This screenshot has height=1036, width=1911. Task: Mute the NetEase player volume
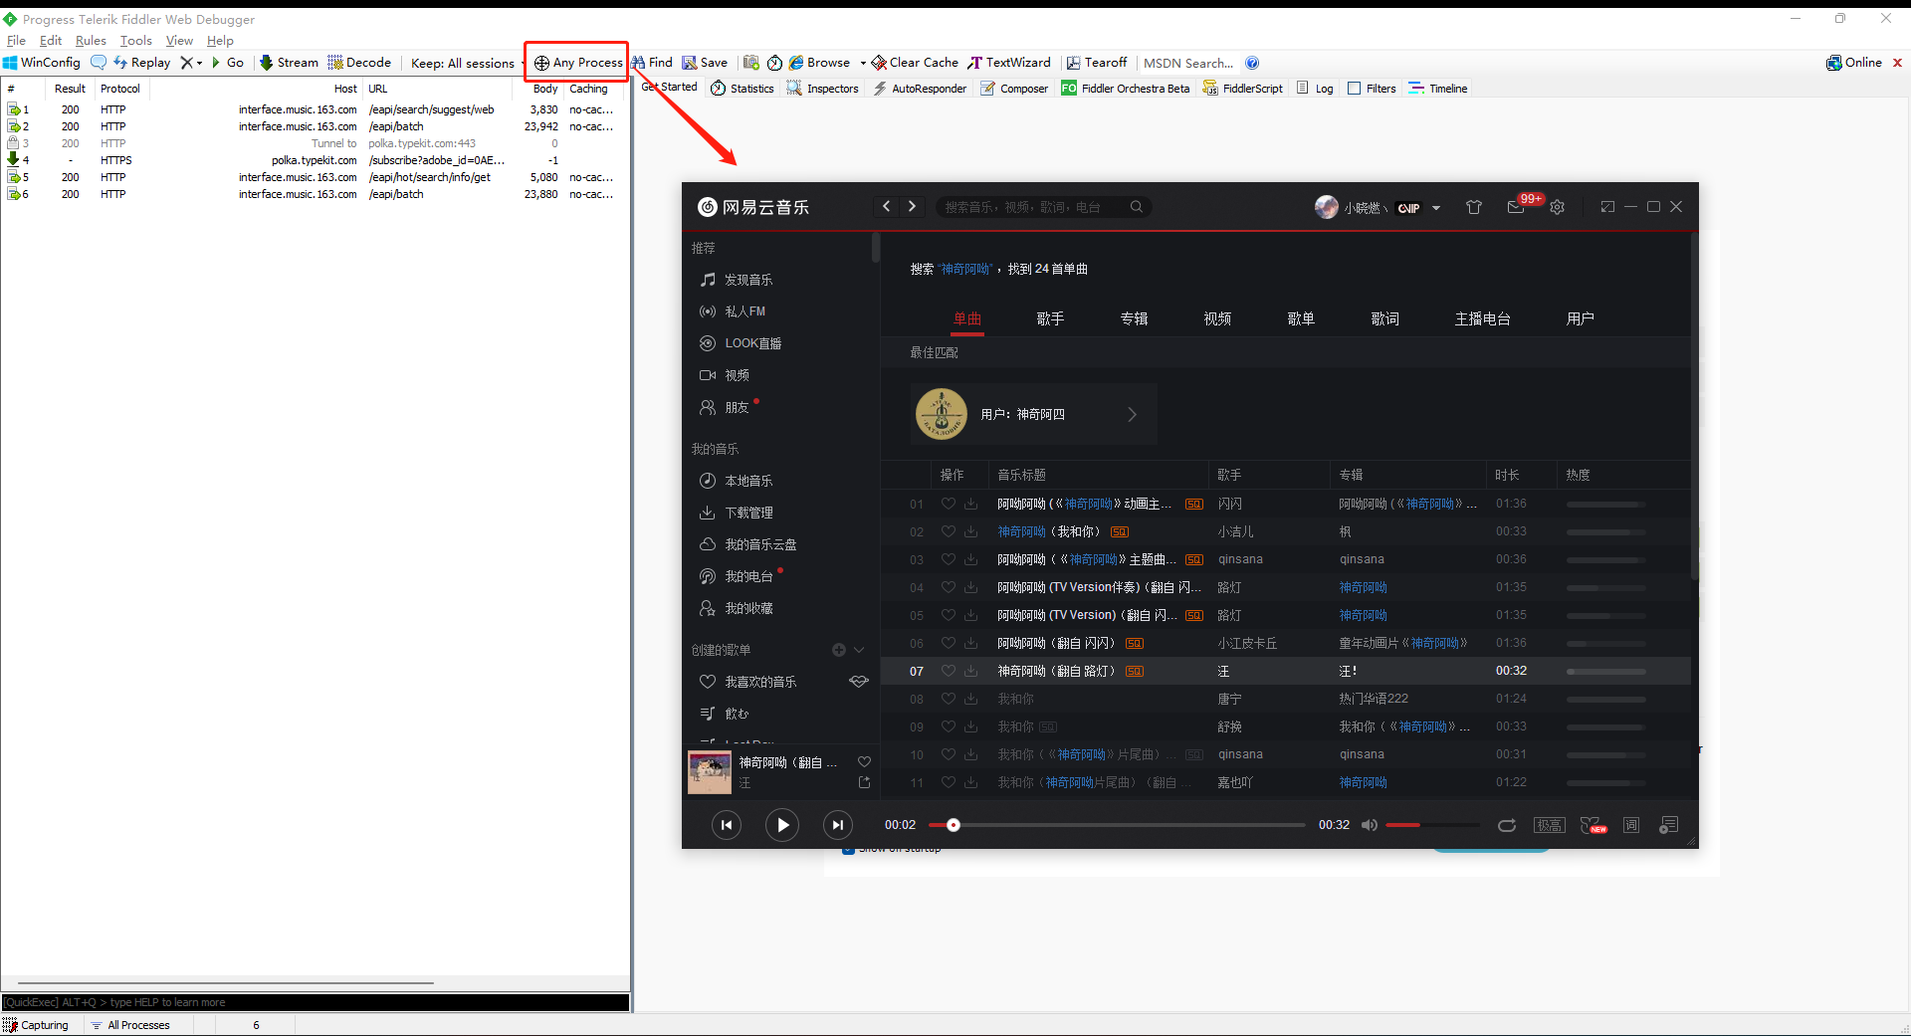click(x=1370, y=825)
